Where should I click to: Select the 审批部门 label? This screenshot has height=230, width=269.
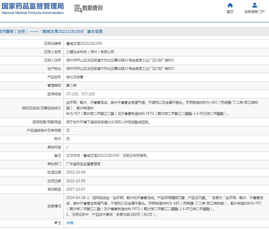(54, 164)
